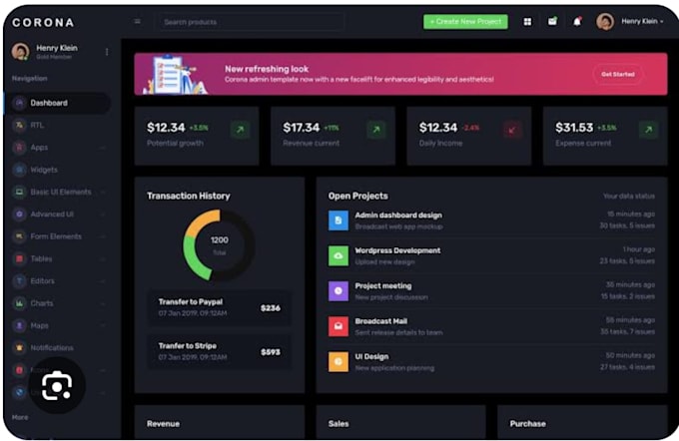Click the camera lens search overlay button
This screenshot has height=441, width=679.
[57, 385]
